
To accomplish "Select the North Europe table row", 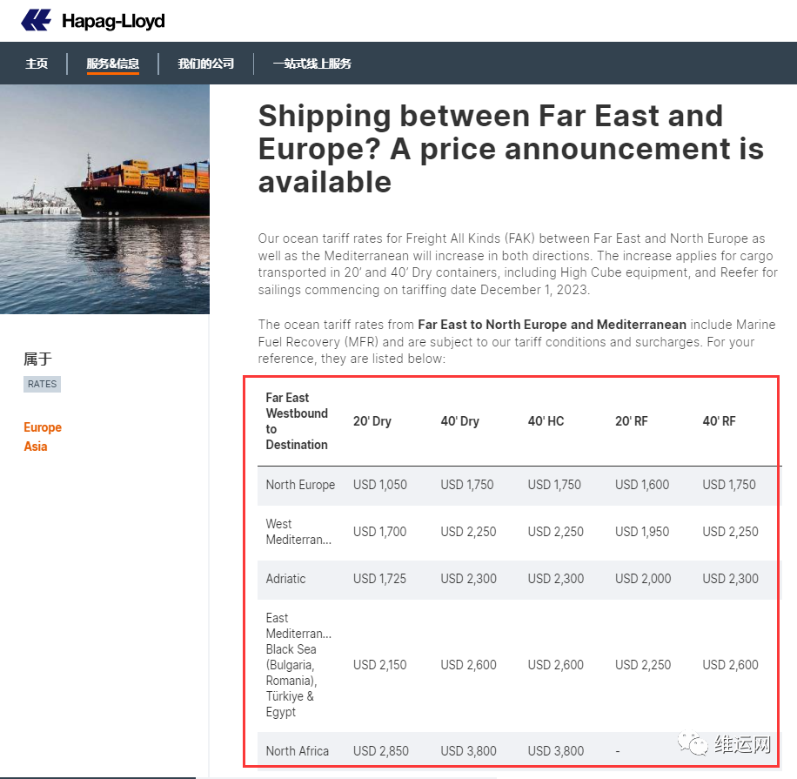I will [517, 485].
